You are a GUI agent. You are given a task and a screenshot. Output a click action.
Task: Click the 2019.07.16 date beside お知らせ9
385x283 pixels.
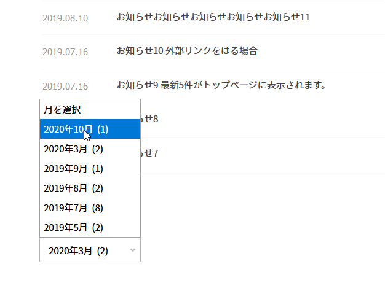click(x=65, y=86)
